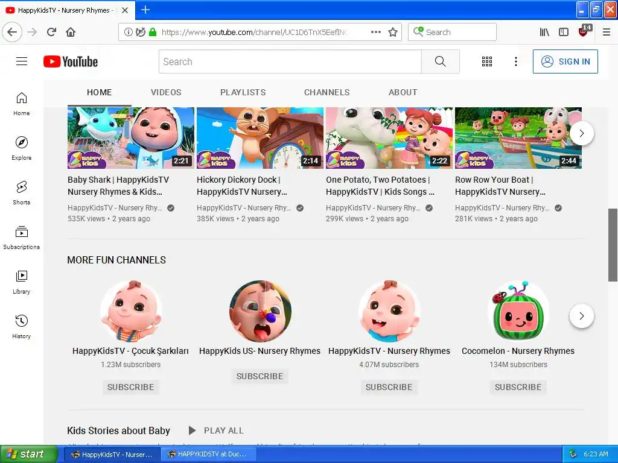Image resolution: width=618 pixels, height=463 pixels.
Task: Click the browser forward arrow
Action: tap(33, 32)
